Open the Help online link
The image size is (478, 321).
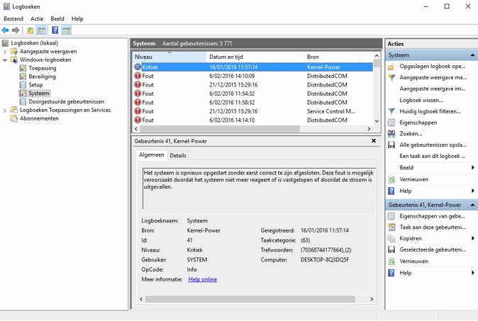point(203,279)
